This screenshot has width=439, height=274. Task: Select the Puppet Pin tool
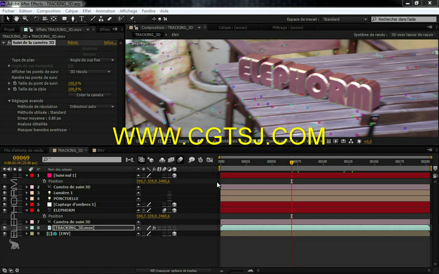click(132, 19)
